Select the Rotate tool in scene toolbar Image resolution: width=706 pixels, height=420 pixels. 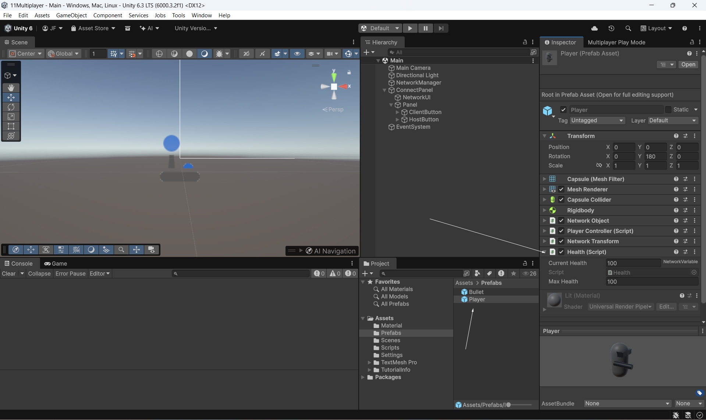tap(11, 107)
